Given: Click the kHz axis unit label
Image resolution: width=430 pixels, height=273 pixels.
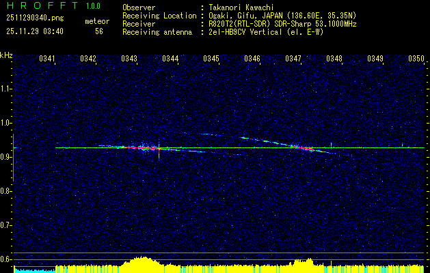Looking at the screenshot, I should tap(6, 55).
